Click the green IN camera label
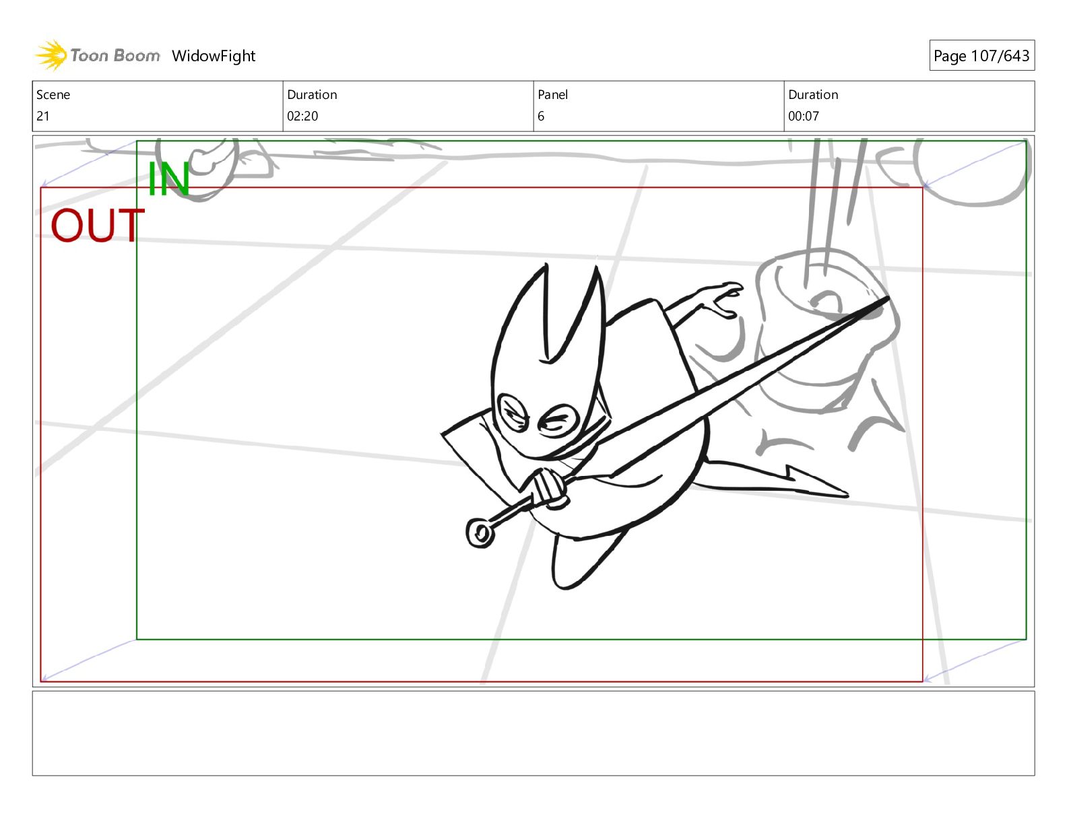This screenshot has width=1067, height=824. click(168, 180)
